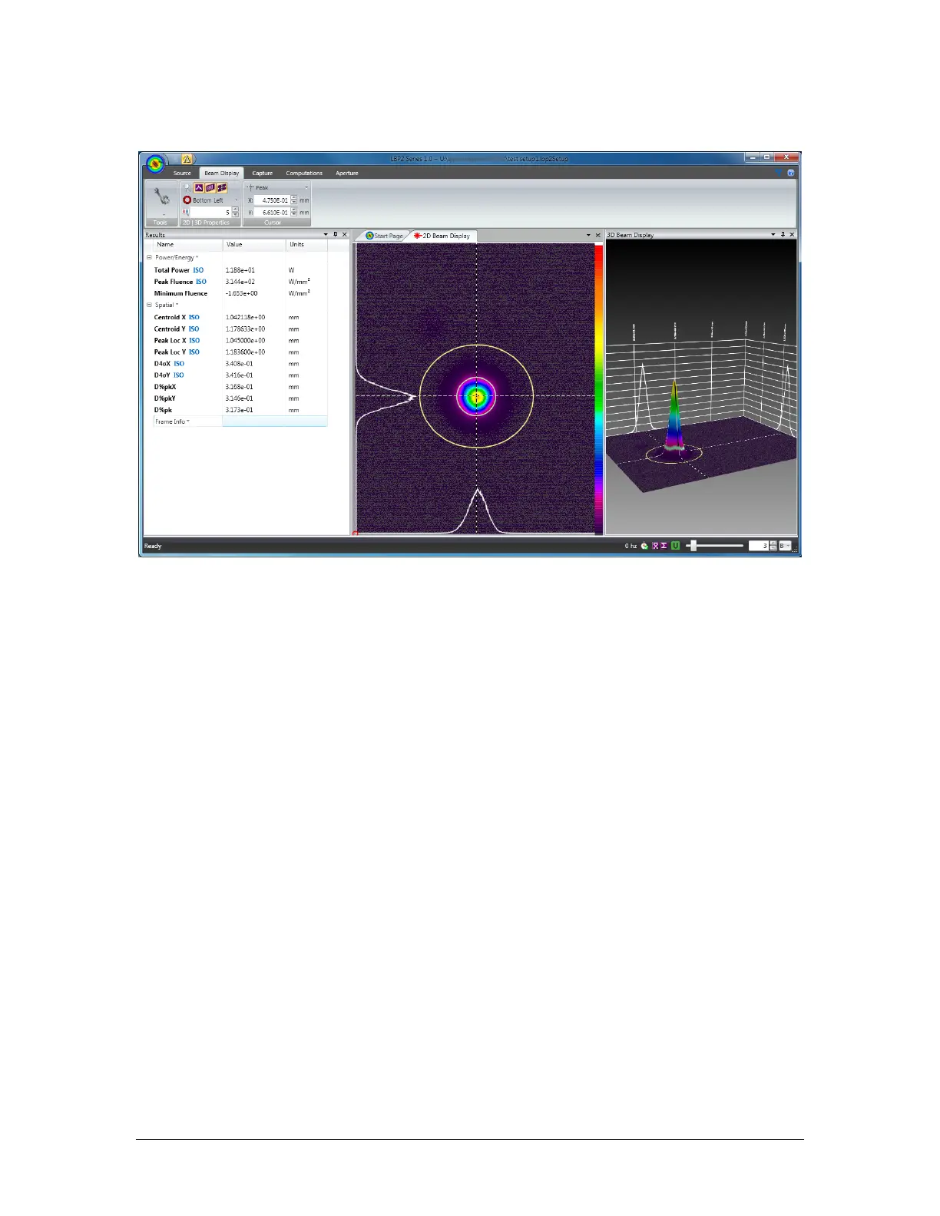Click the crosshair cursor icon next to Peak
The image size is (940, 1216).
coord(250,187)
